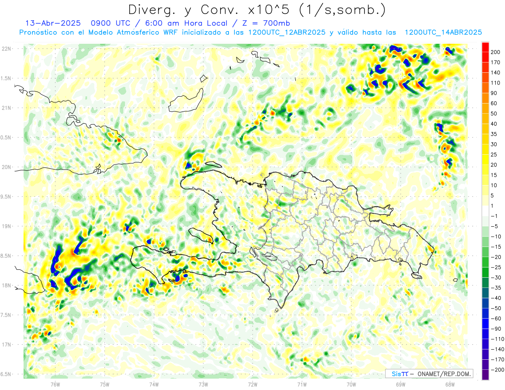Click the dark purple swatch below -200
505x390 pixels.
pos(485,375)
